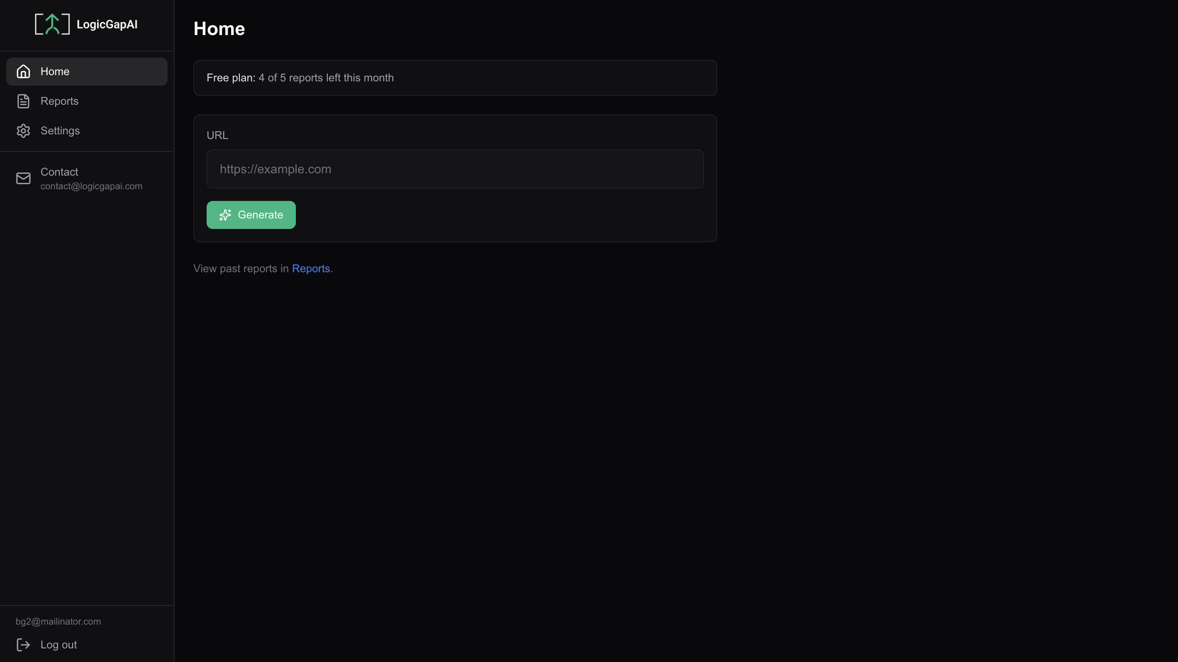Focus the URL input field
Screen dimensions: 1178x662
tap(455, 169)
